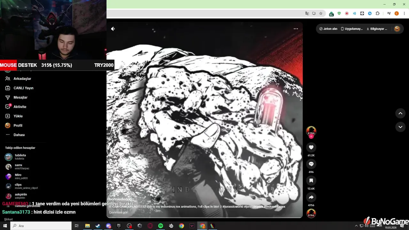Click the bonniededoo username on the video
Viewport: 409px width, 230px height.
click(x=120, y=199)
